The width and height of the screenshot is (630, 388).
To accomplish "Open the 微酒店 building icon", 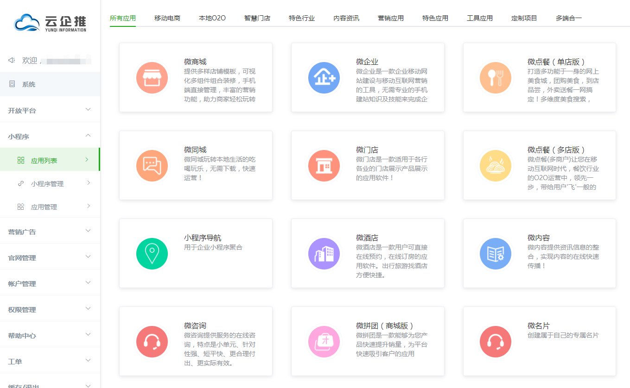I will [324, 254].
